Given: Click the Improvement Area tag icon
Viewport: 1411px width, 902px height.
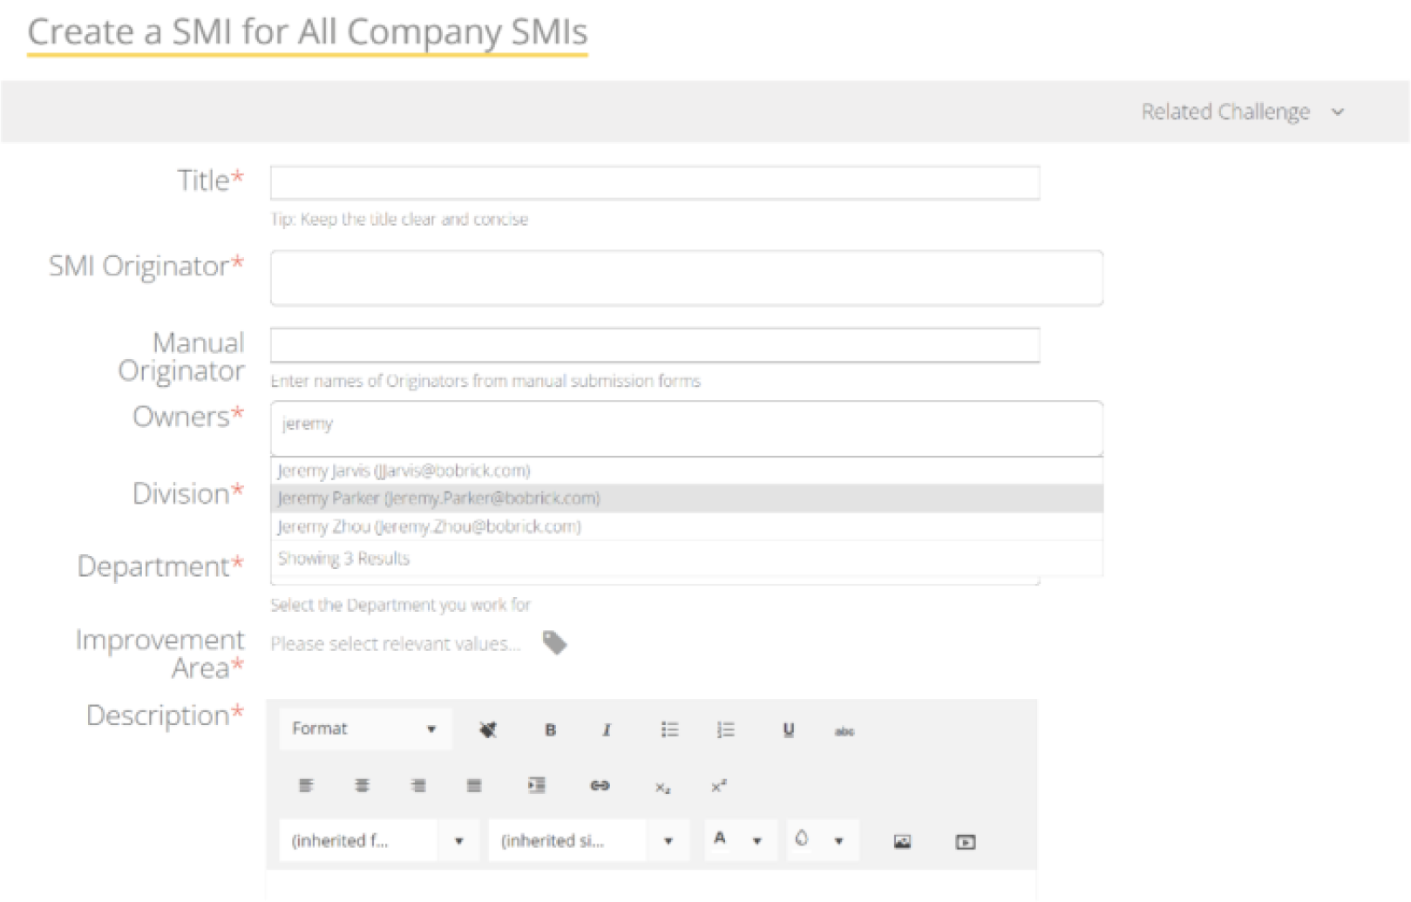Looking at the screenshot, I should click(554, 643).
